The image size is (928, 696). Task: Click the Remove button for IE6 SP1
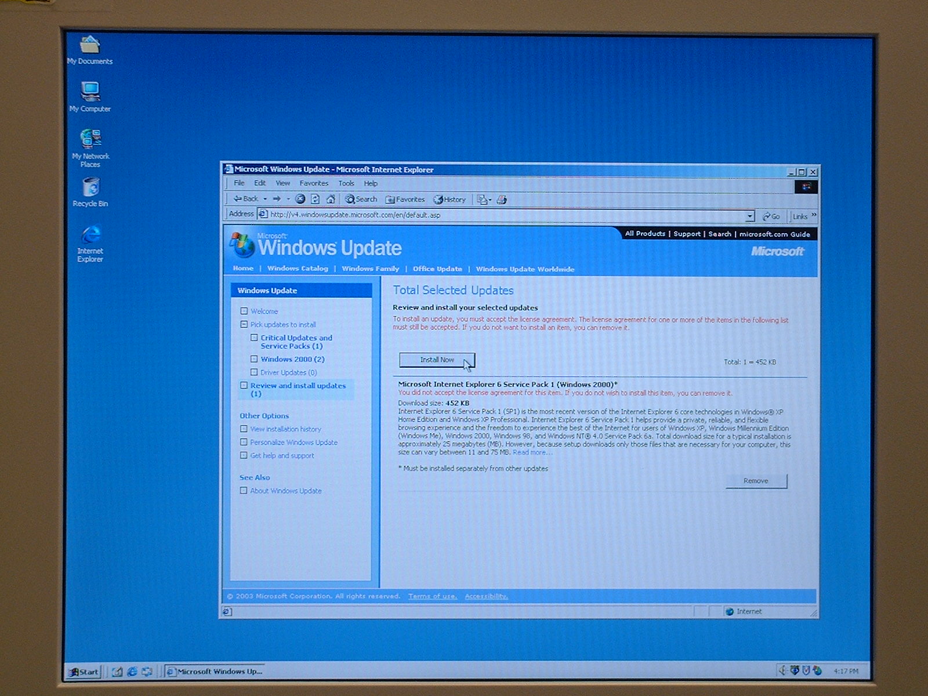click(756, 481)
